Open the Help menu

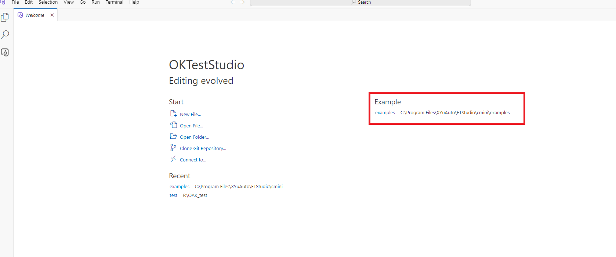(134, 2)
